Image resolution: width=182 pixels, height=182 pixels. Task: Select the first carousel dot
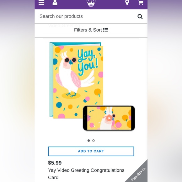point(89,141)
